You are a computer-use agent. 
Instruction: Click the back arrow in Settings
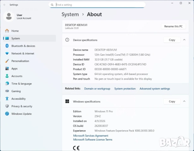click(x=5, y=5)
